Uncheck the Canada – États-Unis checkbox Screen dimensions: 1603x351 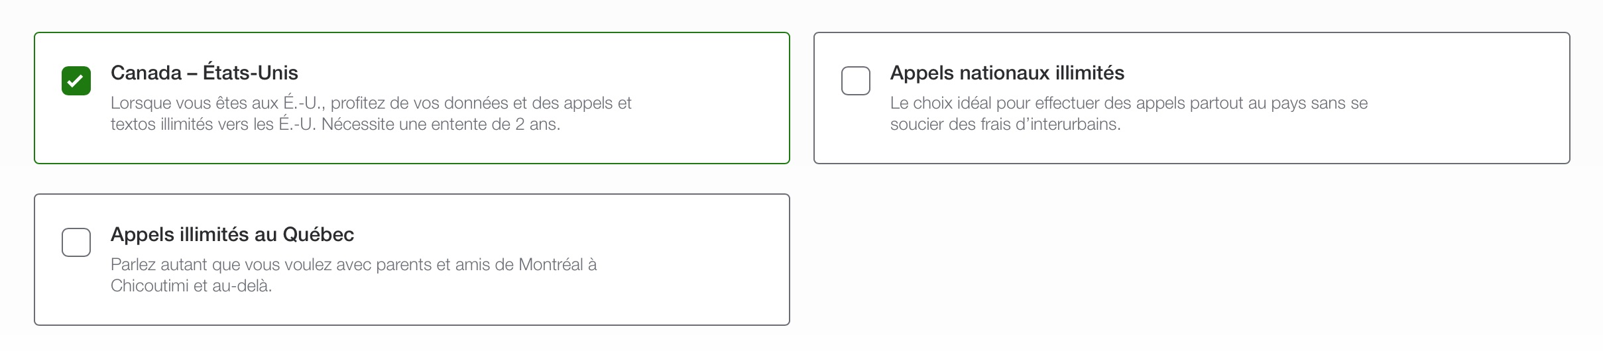(x=76, y=81)
